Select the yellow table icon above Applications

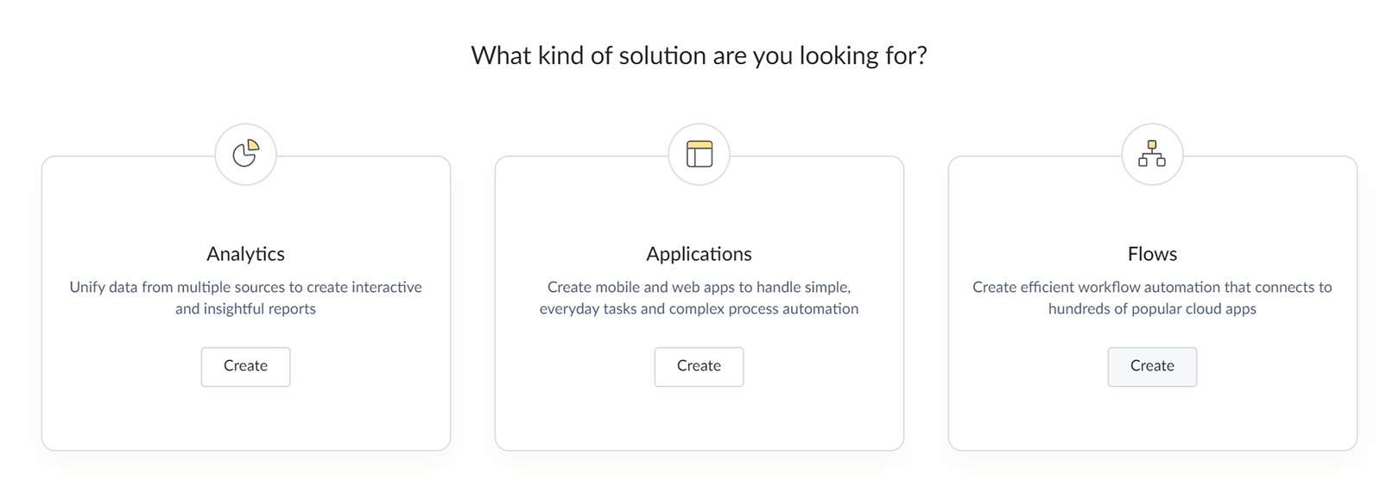coord(699,155)
